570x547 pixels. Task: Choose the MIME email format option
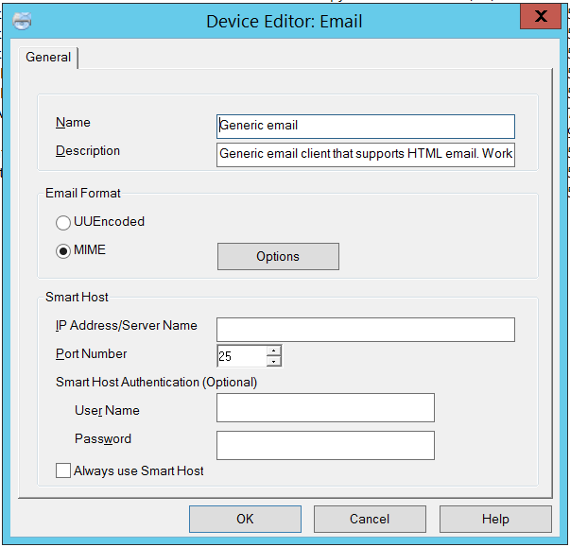tap(63, 251)
